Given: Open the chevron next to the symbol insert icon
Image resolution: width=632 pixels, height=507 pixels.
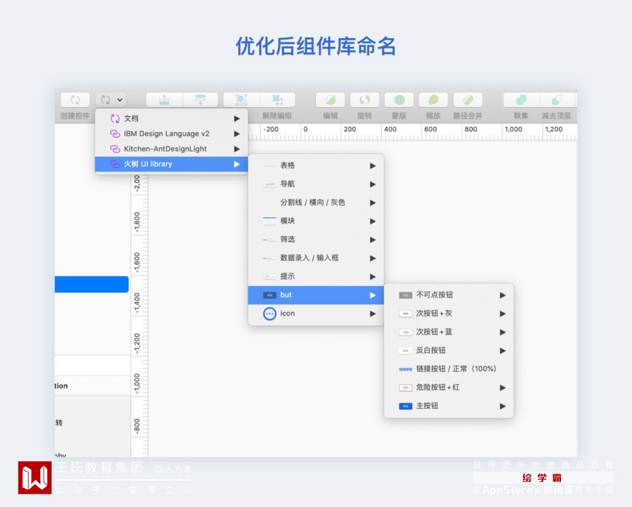Looking at the screenshot, I should 120,99.
